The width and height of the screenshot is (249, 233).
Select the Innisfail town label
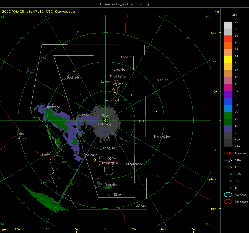pyautogui.click(x=112, y=100)
